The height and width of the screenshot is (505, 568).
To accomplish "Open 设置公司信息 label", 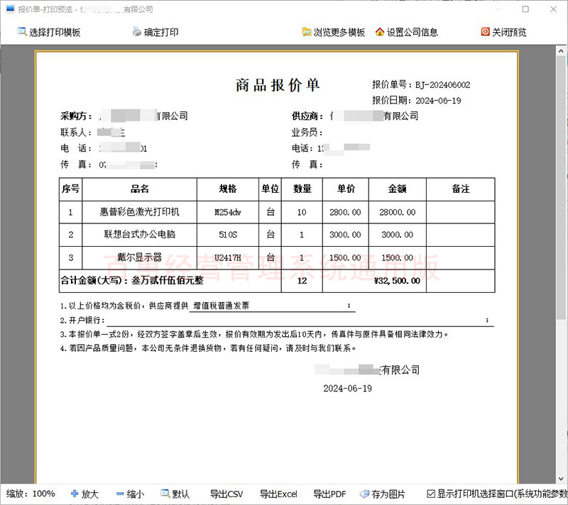I will click(413, 32).
